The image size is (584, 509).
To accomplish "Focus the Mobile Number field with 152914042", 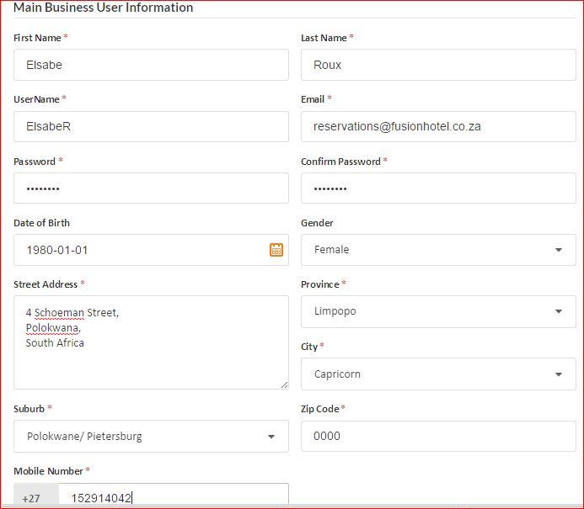I will click(173, 497).
